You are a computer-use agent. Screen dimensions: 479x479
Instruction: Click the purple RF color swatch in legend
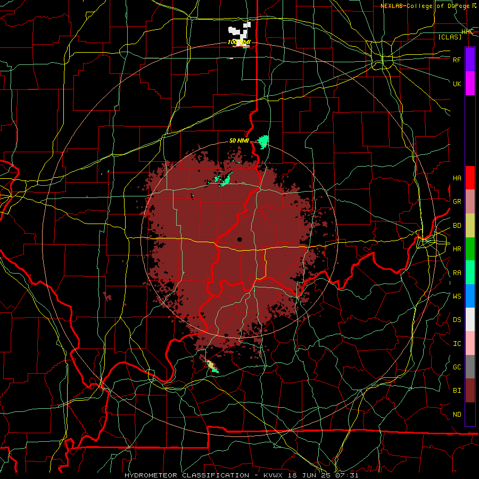point(470,60)
